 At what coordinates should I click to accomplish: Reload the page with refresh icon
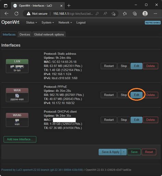coord(16,14)
